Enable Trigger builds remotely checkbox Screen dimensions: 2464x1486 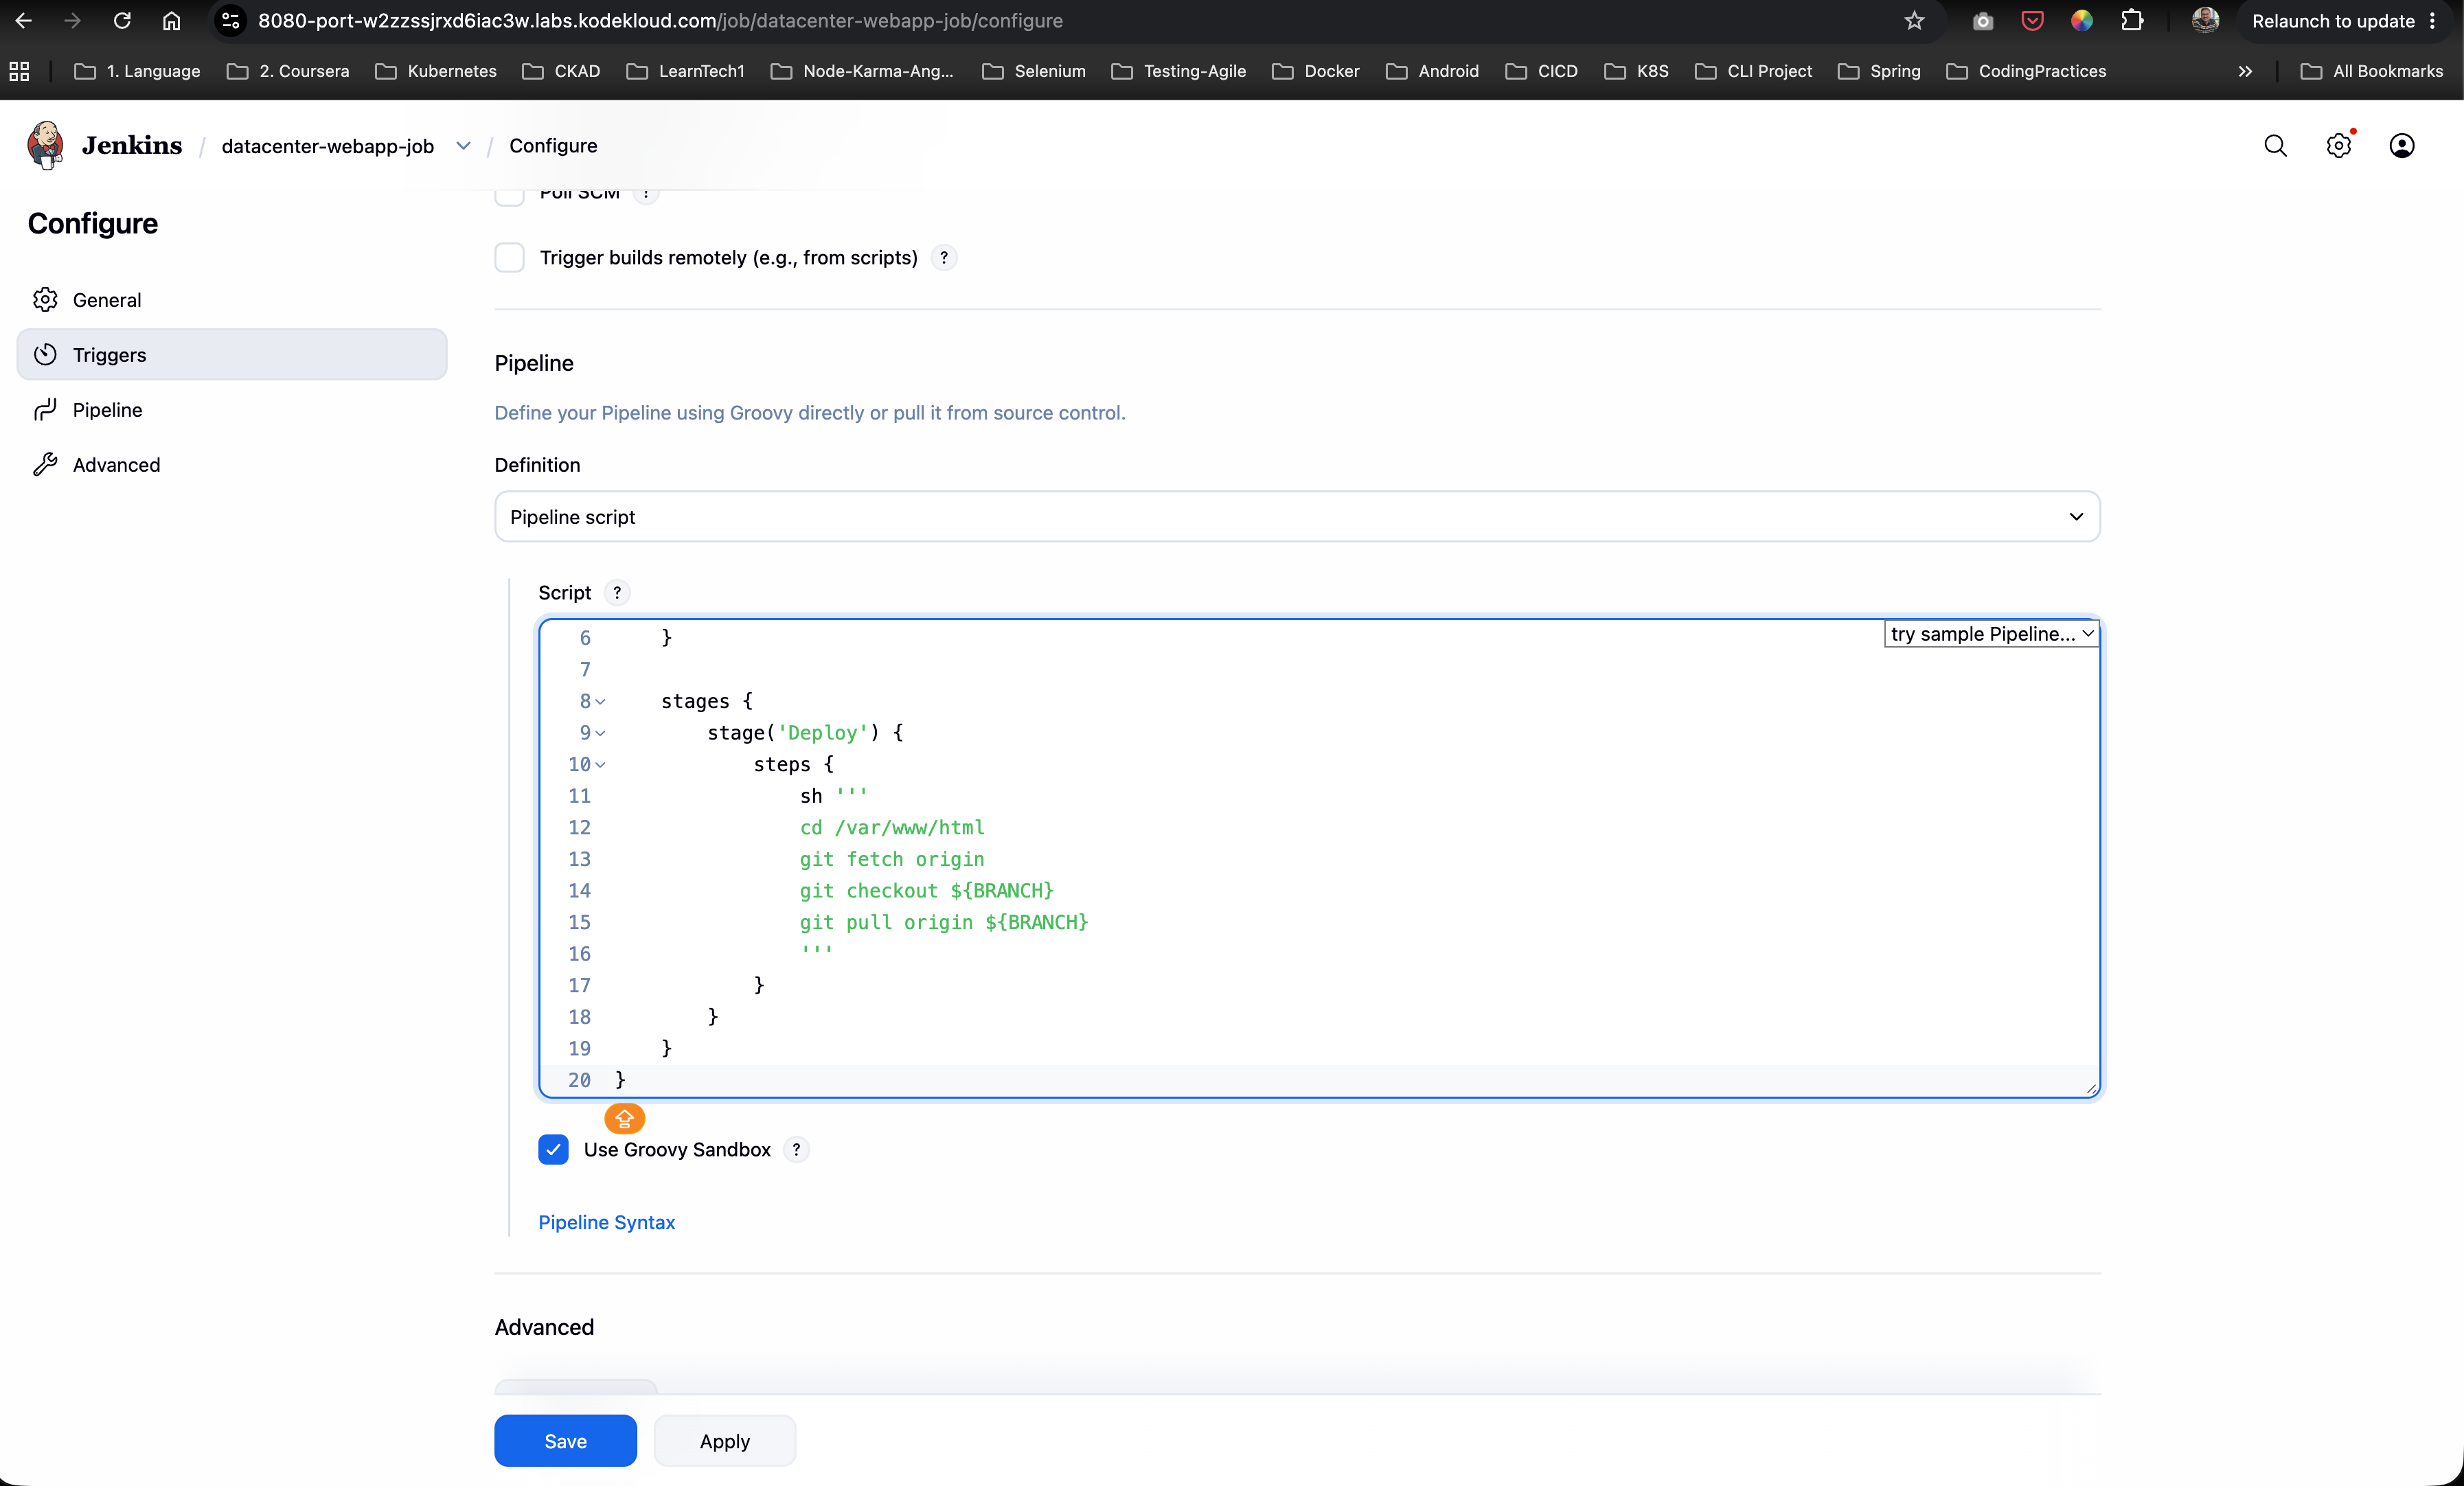(x=510, y=258)
